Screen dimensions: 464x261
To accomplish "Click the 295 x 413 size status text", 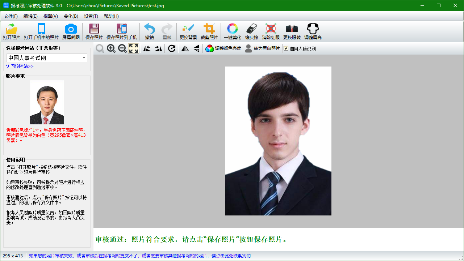I will point(13,256).
